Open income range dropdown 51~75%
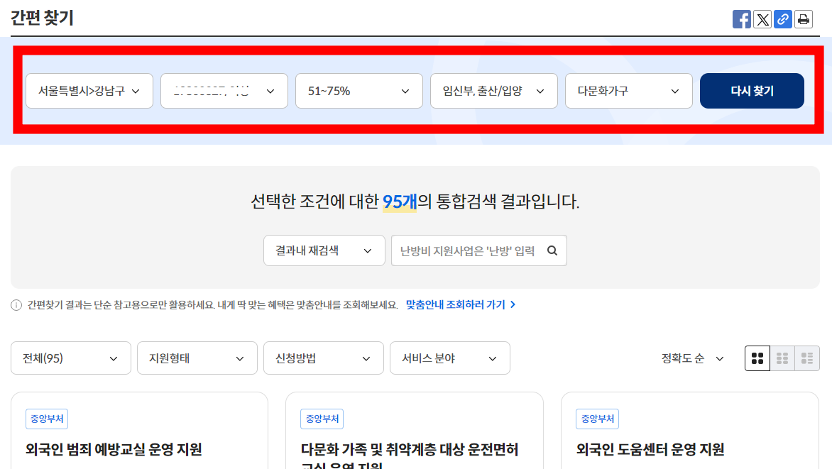The image size is (832, 469). 358,91
